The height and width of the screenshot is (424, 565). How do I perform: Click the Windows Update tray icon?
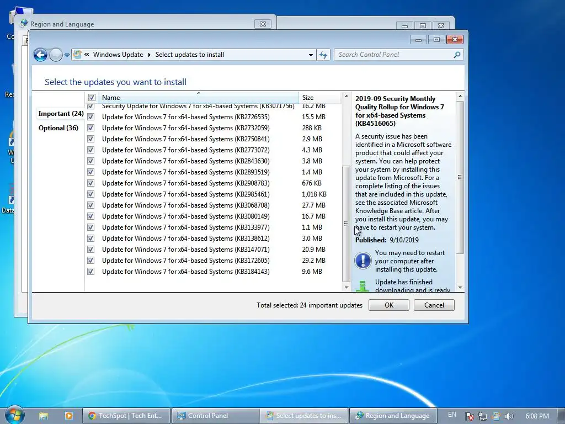(496, 416)
